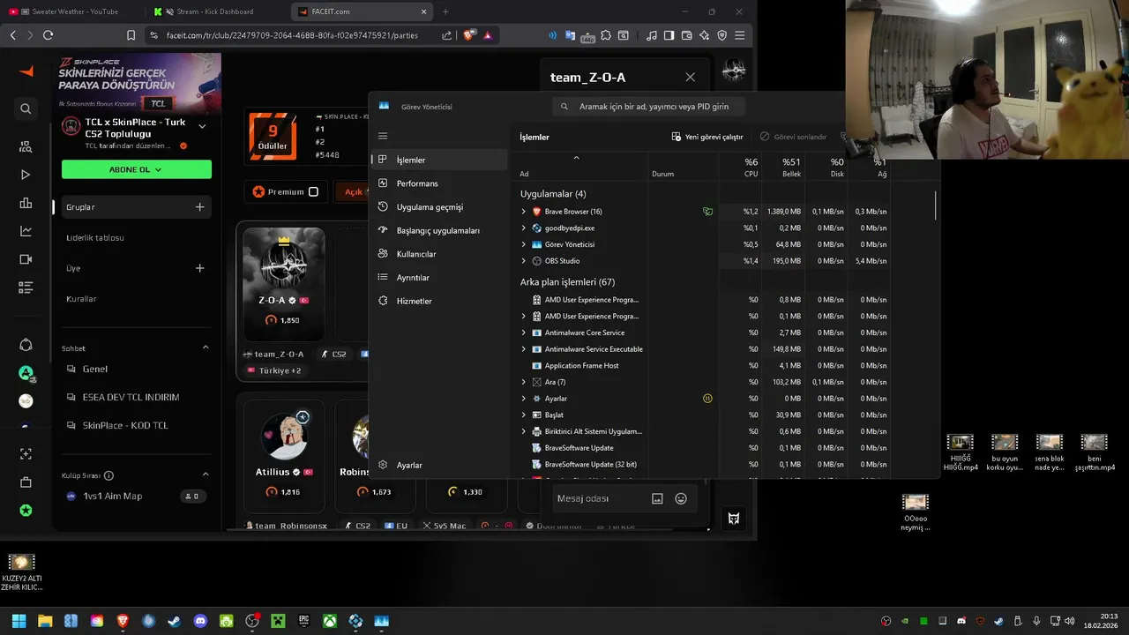Open Başlangıç uygulamaları in Task Manager

[x=439, y=230]
